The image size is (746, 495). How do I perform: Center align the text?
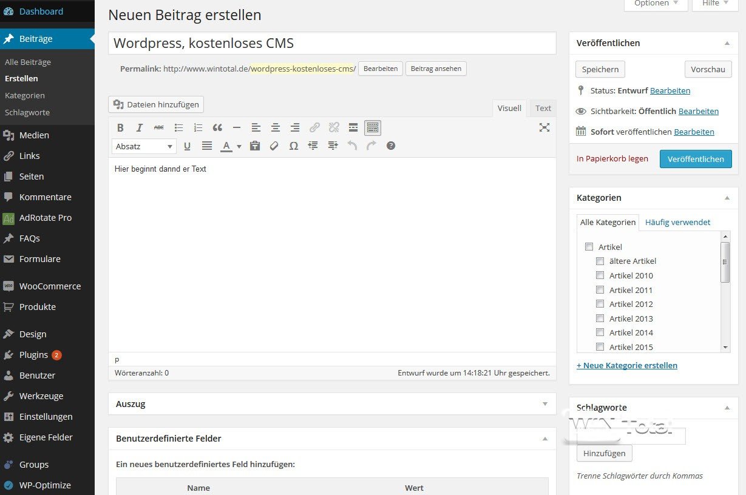(x=276, y=127)
